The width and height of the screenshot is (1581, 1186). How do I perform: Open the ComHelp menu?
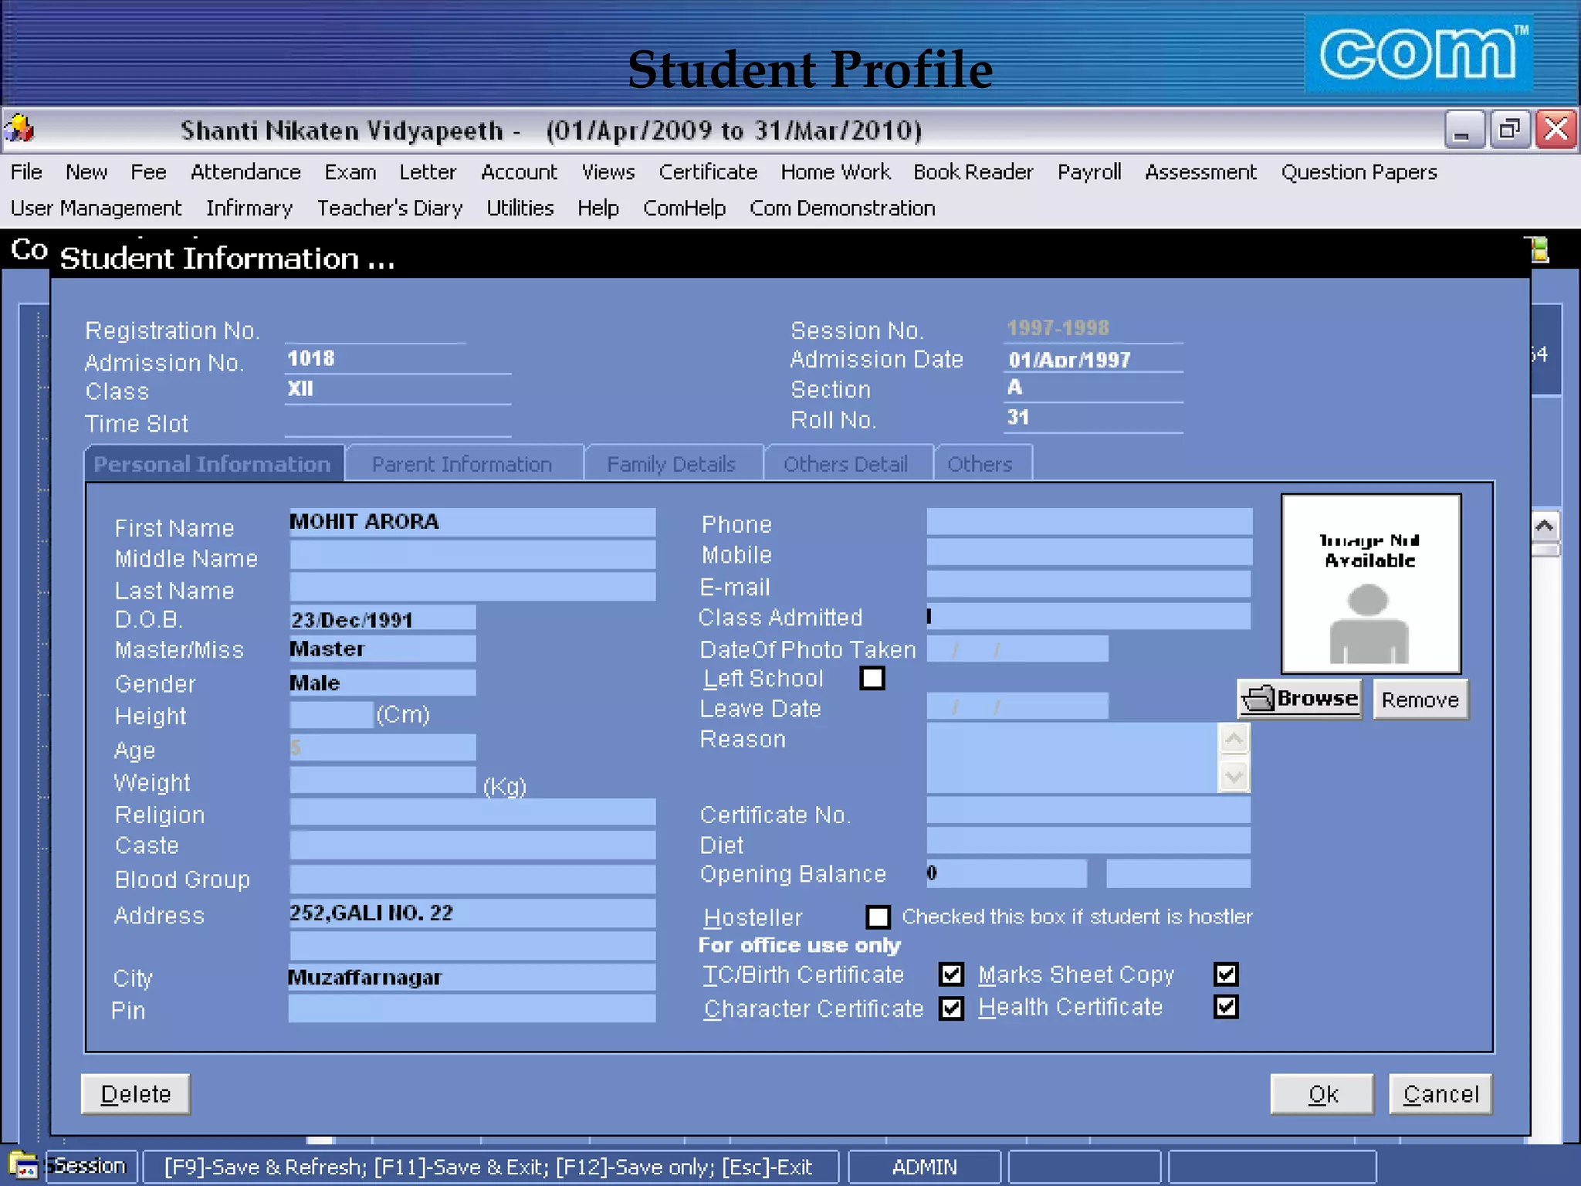coord(684,208)
